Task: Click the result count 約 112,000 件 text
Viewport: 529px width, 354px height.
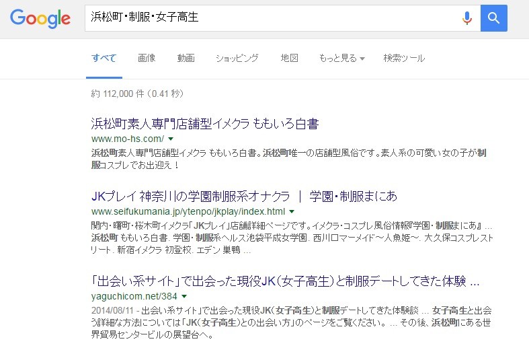Action: (x=137, y=94)
